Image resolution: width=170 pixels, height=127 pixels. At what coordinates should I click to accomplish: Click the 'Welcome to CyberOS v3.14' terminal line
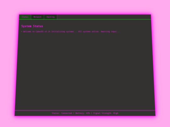pos(71,32)
